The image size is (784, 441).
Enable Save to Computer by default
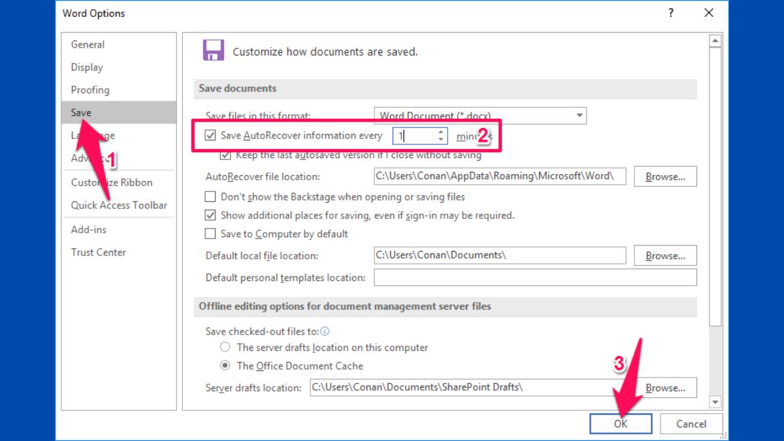[210, 233]
